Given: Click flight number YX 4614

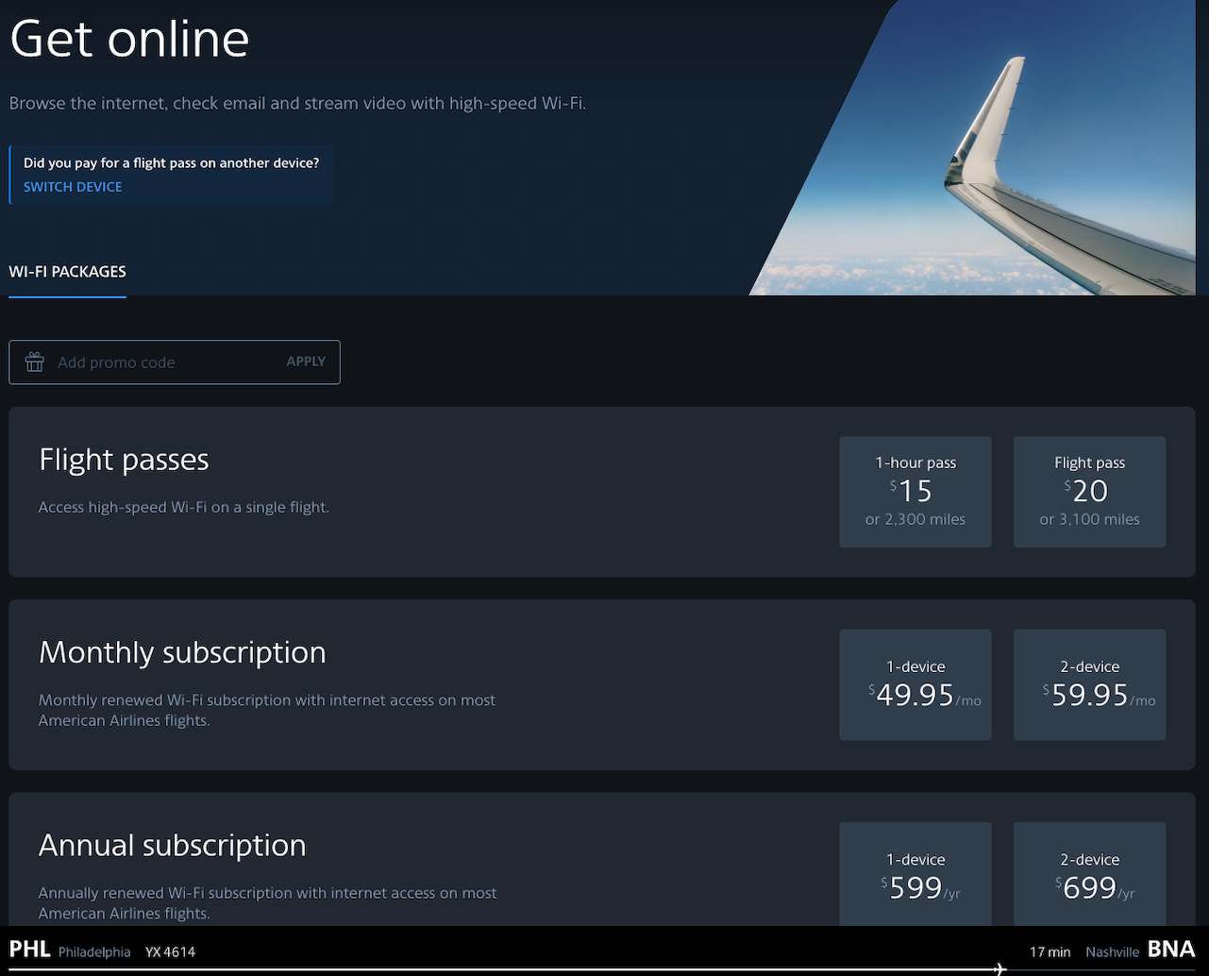Looking at the screenshot, I should 171,951.
